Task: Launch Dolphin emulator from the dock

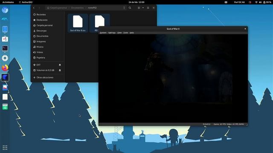Action: point(5,19)
